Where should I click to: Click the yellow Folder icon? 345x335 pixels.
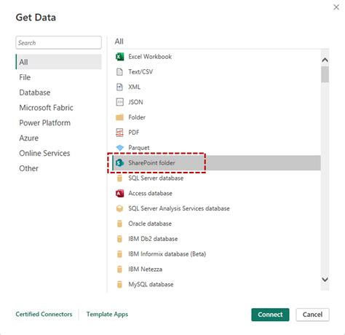[x=119, y=117]
